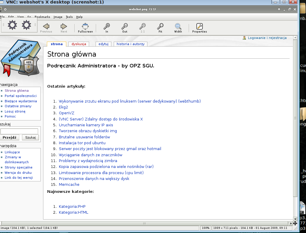Open the Pomoc link
This screenshot has width=306, height=233.
[10, 116]
